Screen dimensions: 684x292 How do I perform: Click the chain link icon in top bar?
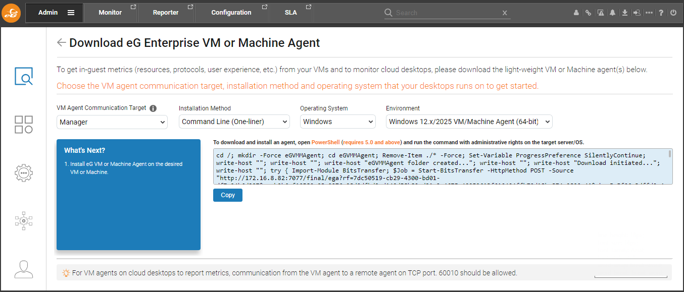pyautogui.click(x=589, y=13)
